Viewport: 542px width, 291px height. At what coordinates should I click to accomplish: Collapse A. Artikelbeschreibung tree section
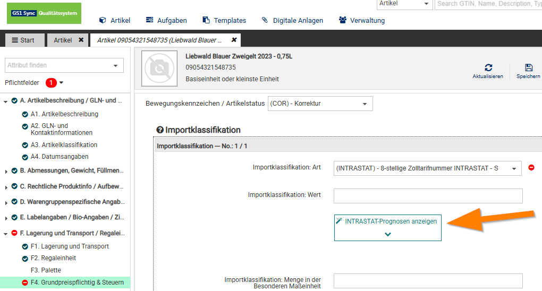pyautogui.click(x=5, y=101)
